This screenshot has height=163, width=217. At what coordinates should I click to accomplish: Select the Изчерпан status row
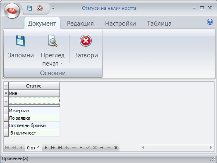click(34, 111)
